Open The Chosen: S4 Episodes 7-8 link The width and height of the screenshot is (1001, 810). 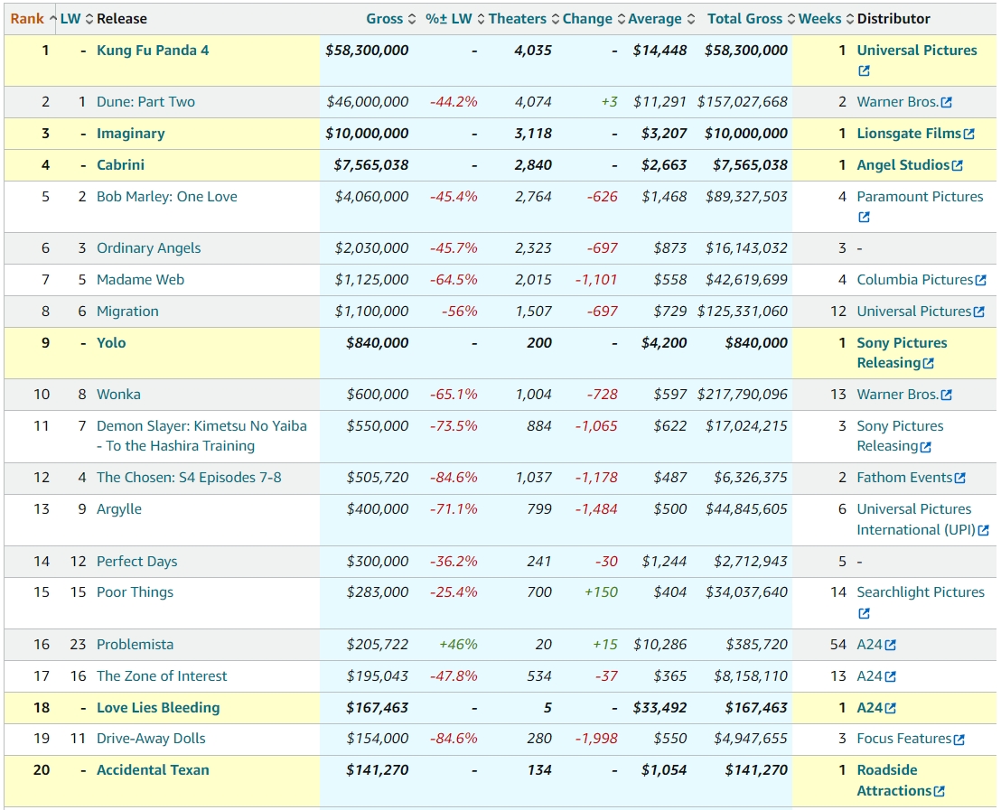pos(189,478)
